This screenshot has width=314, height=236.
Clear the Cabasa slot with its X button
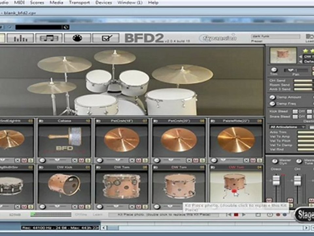(x=75, y=160)
